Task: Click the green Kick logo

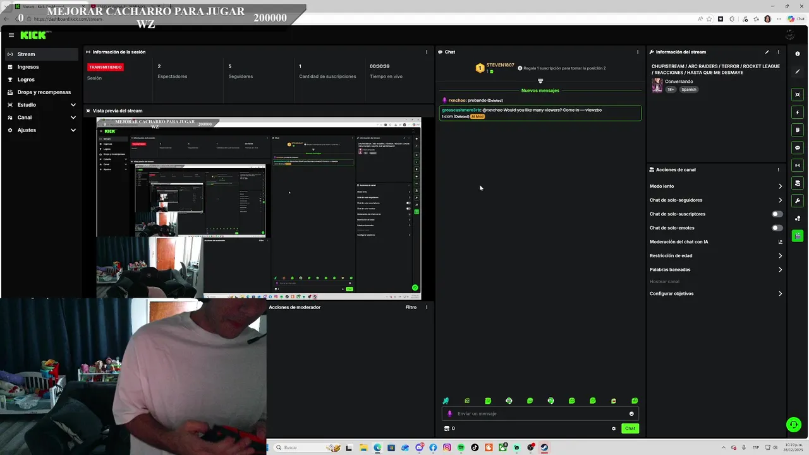Action: (x=33, y=35)
